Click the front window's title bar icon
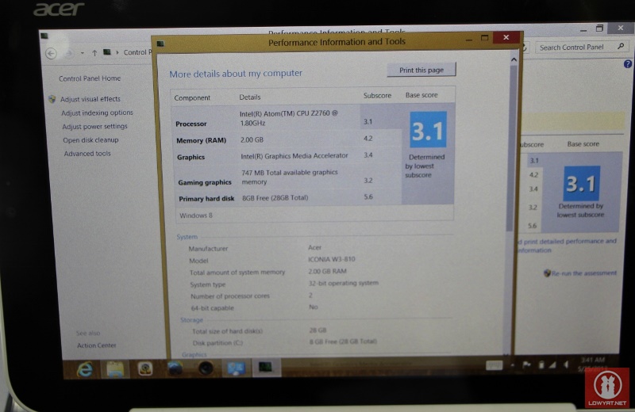635x412 pixels. click(x=161, y=44)
